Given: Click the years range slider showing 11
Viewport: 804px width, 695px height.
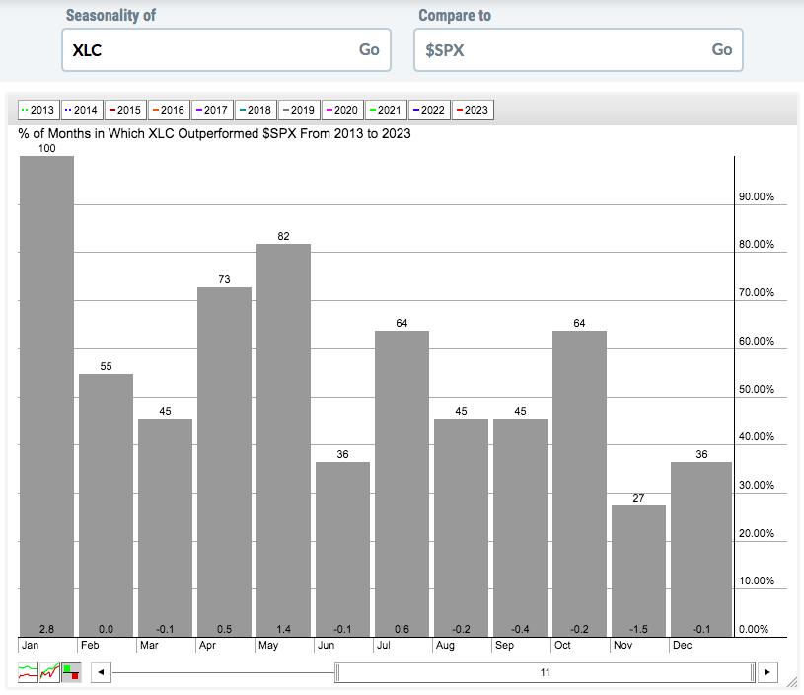Looking at the screenshot, I should (x=546, y=672).
